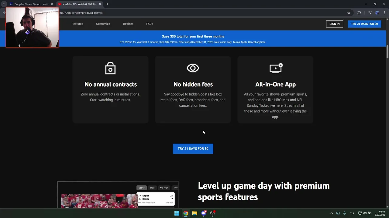Click the Eagles vs Saints score card
This screenshot has height=218, width=389.
(156, 199)
